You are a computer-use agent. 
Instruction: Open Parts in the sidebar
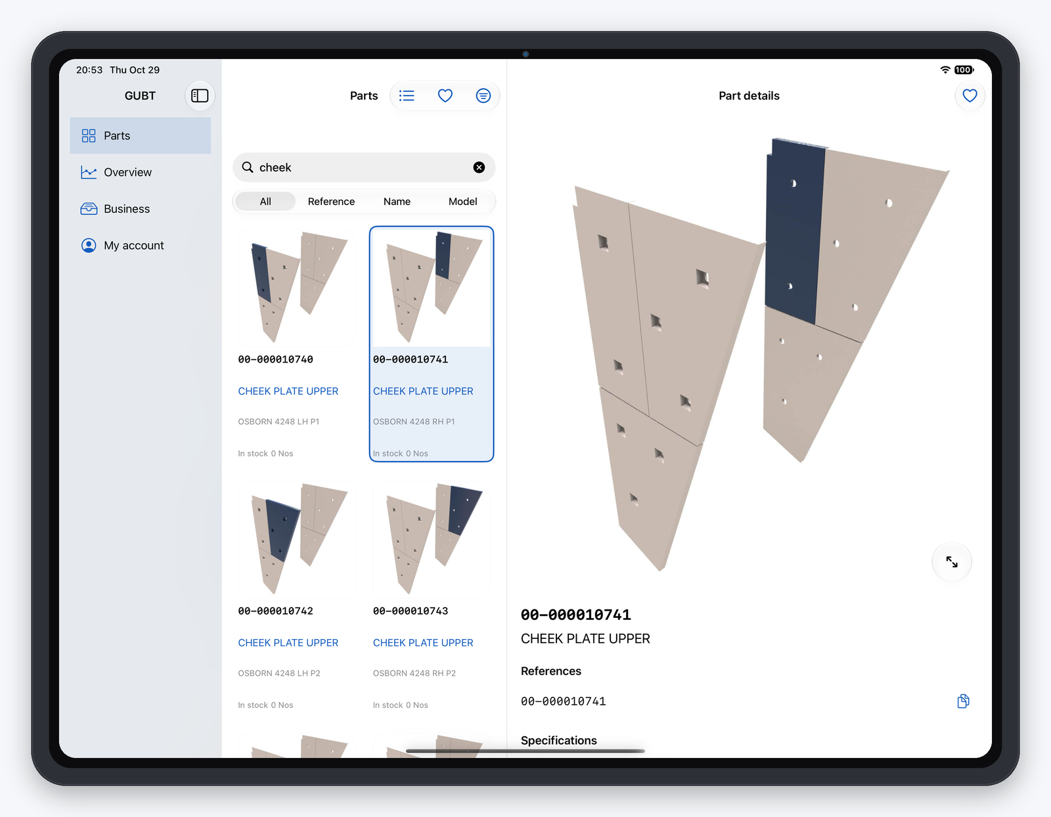click(x=141, y=136)
